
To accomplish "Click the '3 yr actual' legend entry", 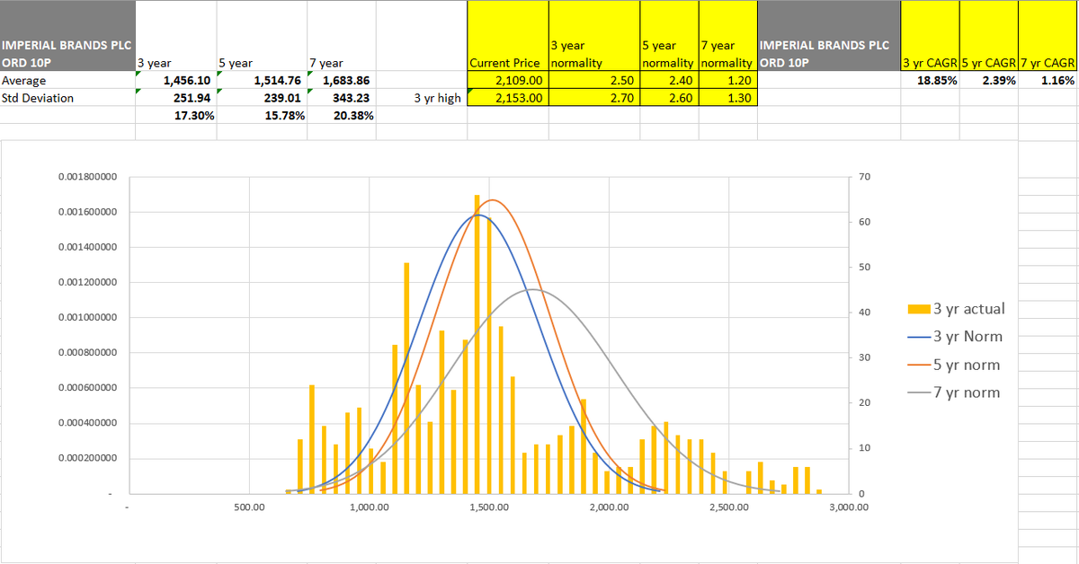I will [x=958, y=309].
